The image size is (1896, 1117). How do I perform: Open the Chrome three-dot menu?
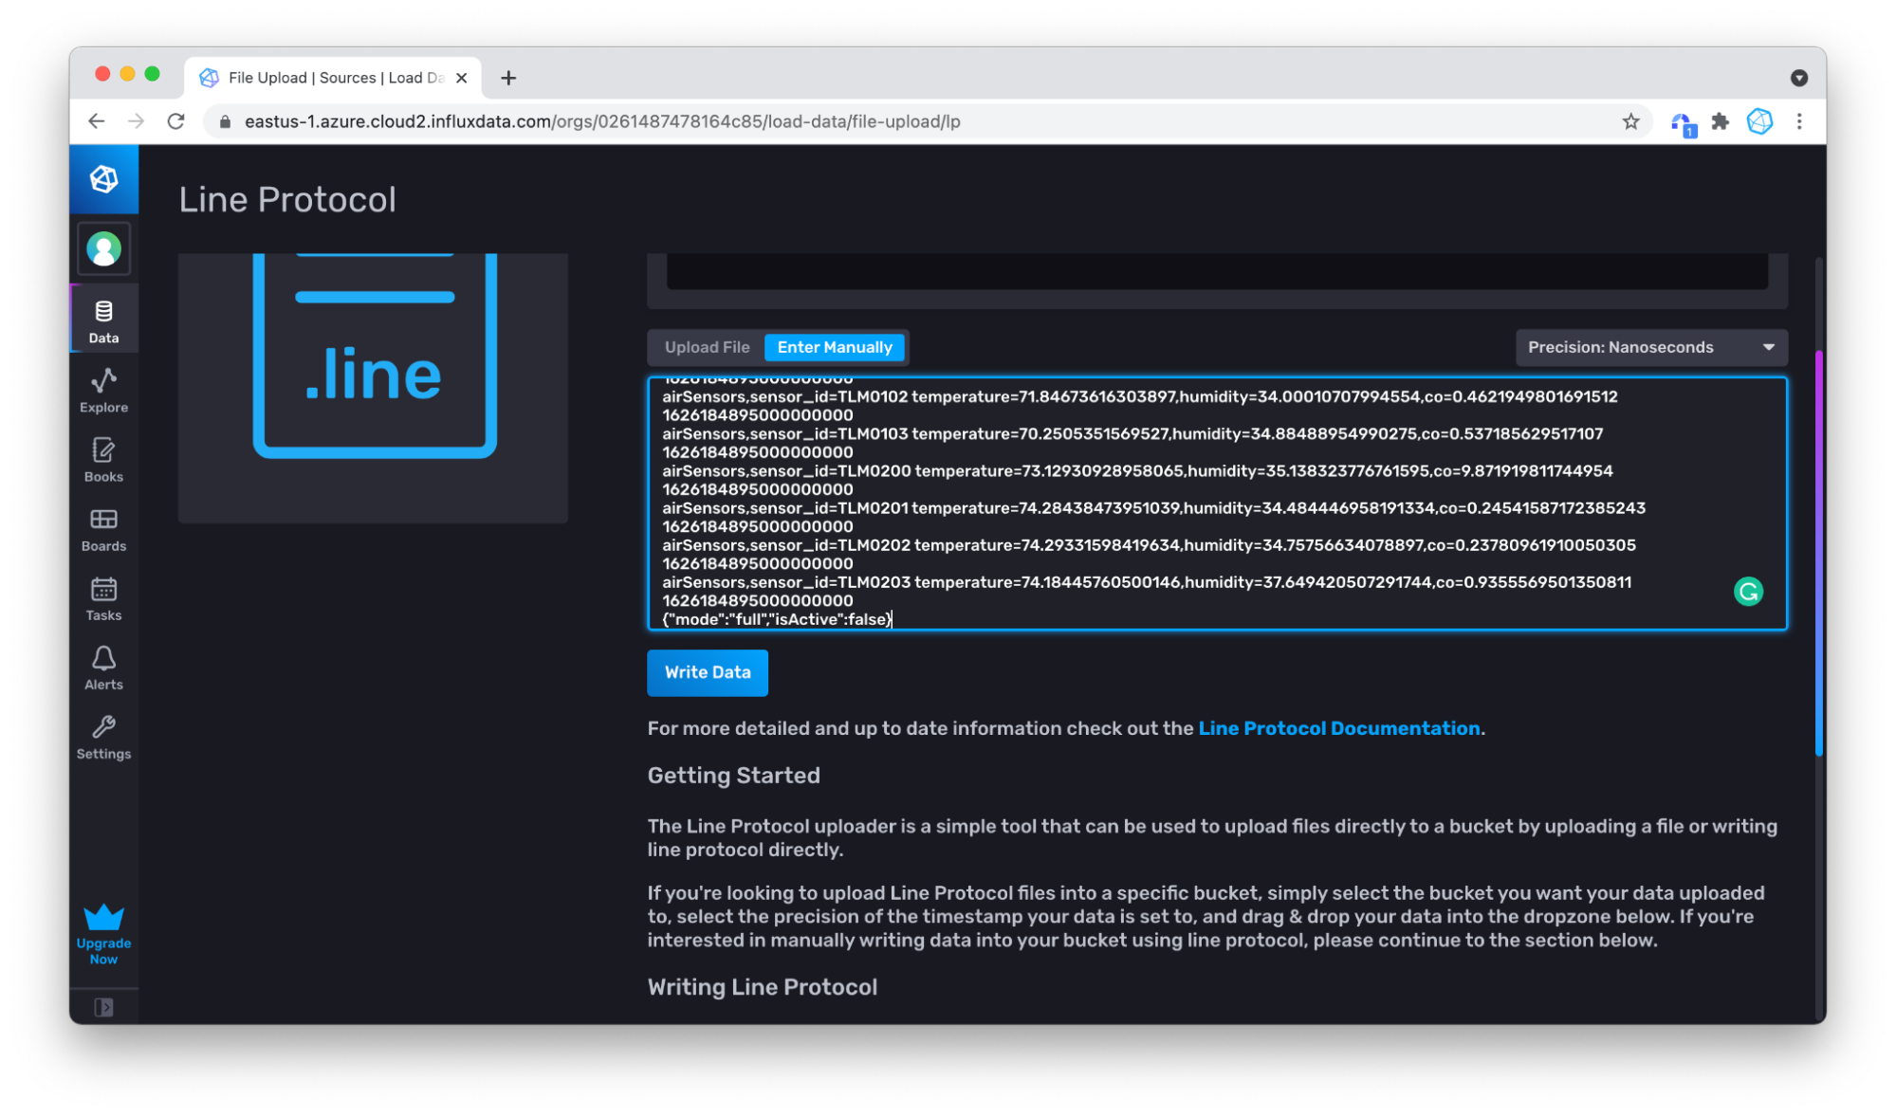coord(1799,121)
